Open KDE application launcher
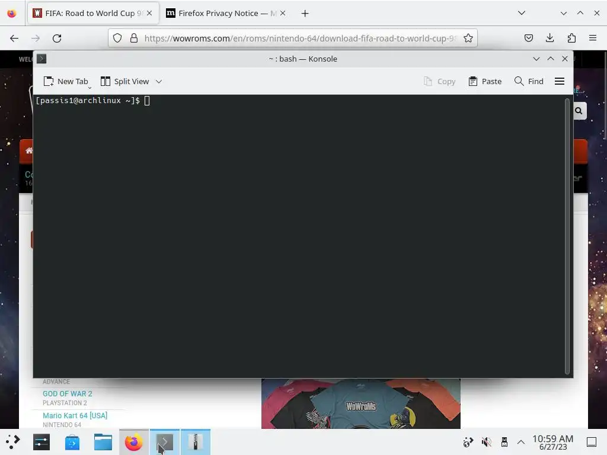The height and width of the screenshot is (455, 607). (x=13, y=442)
